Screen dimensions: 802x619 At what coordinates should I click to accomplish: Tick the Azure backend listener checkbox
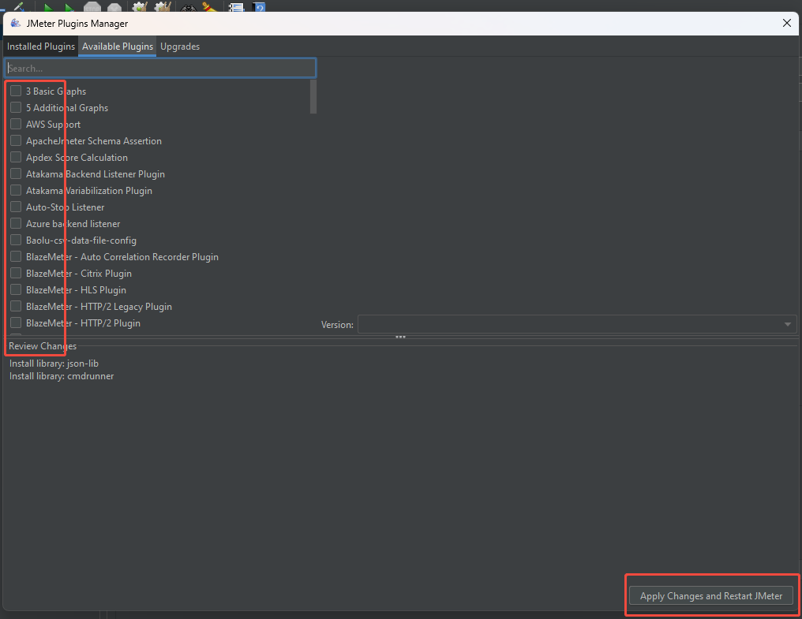pyautogui.click(x=16, y=223)
